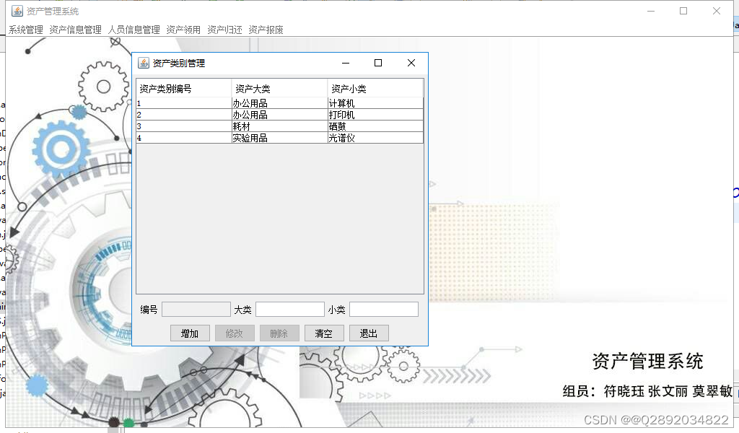Click the 资产类别编号 column header

[184, 88]
